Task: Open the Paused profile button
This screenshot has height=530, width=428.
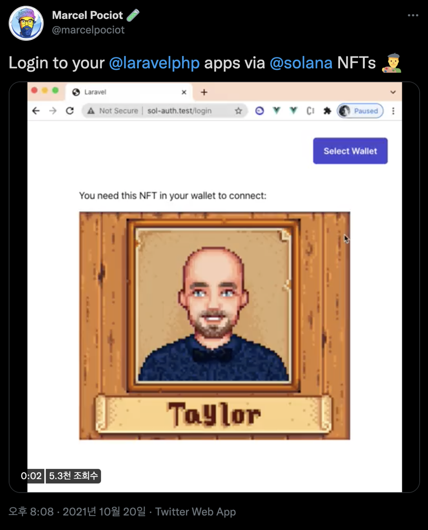Action: [360, 111]
